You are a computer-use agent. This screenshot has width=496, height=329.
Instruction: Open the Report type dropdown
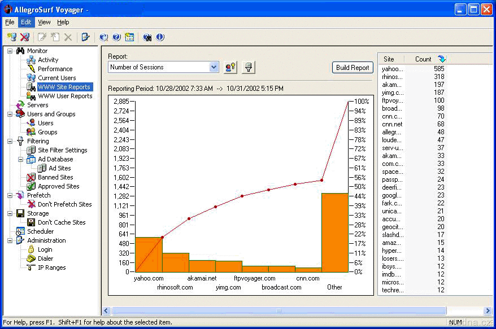pos(214,67)
